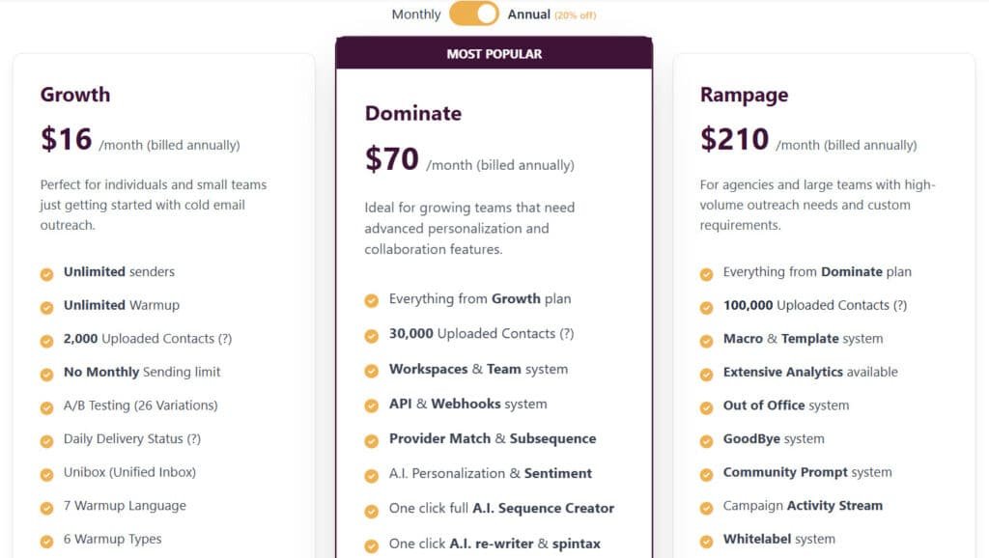Image resolution: width=989 pixels, height=558 pixels.
Task: Click checkmark next to "GoodBye system"
Action: 704,439
